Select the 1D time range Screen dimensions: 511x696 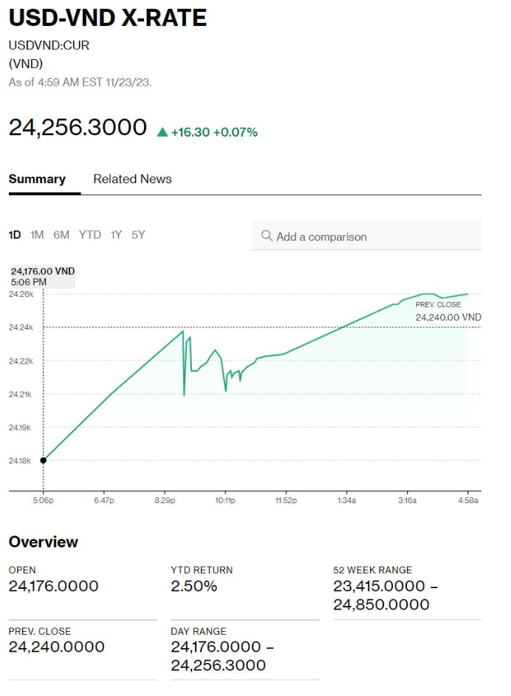(15, 235)
